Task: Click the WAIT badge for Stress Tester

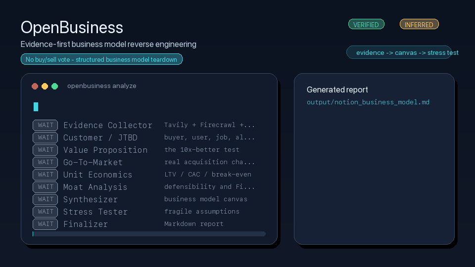Action: tap(46, 212)
